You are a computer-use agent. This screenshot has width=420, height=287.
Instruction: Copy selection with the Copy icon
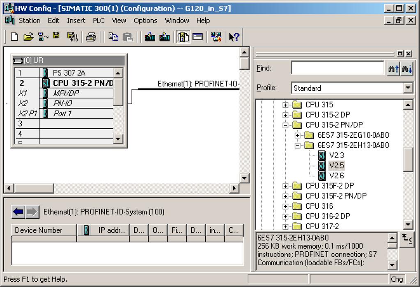click(113, 36)
